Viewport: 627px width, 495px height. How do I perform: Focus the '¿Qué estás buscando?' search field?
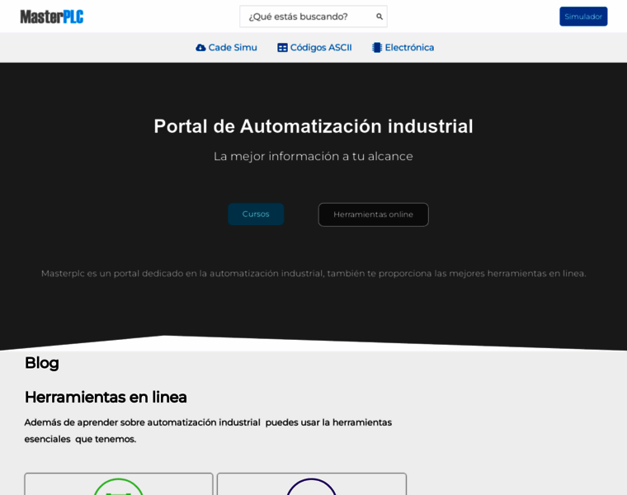click(305, 16)
